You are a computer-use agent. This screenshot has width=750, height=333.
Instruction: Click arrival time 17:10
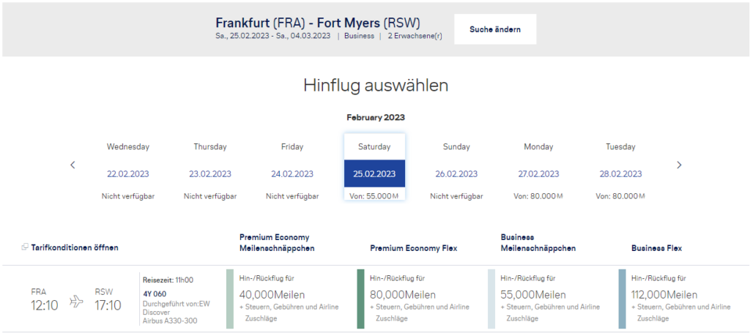click(x=108, y=305)
